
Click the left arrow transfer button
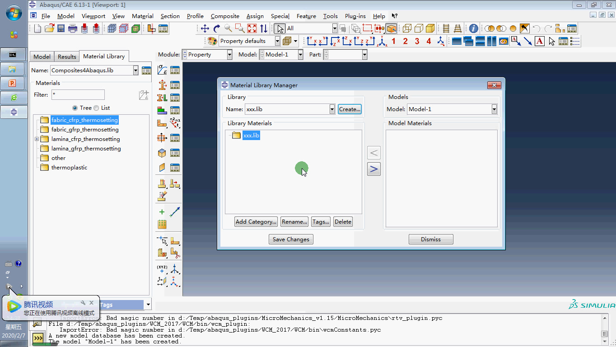[x=374, y=153]
